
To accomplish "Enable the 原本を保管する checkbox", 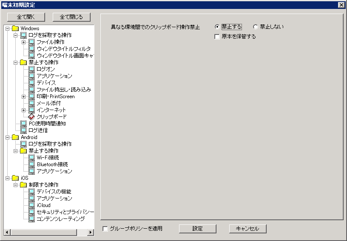I will click(218, 37).
